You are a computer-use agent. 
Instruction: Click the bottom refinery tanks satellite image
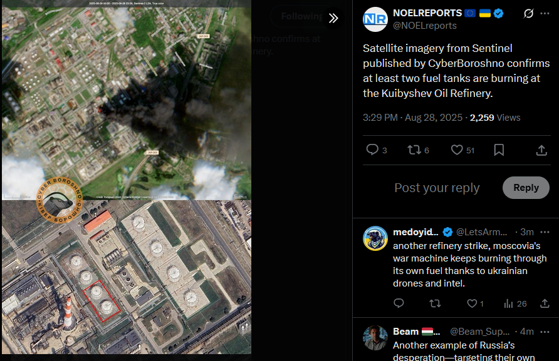127,277
